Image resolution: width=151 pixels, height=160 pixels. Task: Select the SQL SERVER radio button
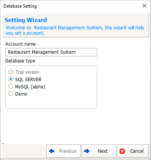11,79
